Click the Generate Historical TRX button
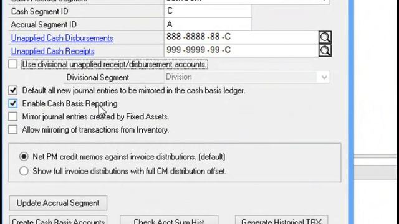 [x=281, y=220]
